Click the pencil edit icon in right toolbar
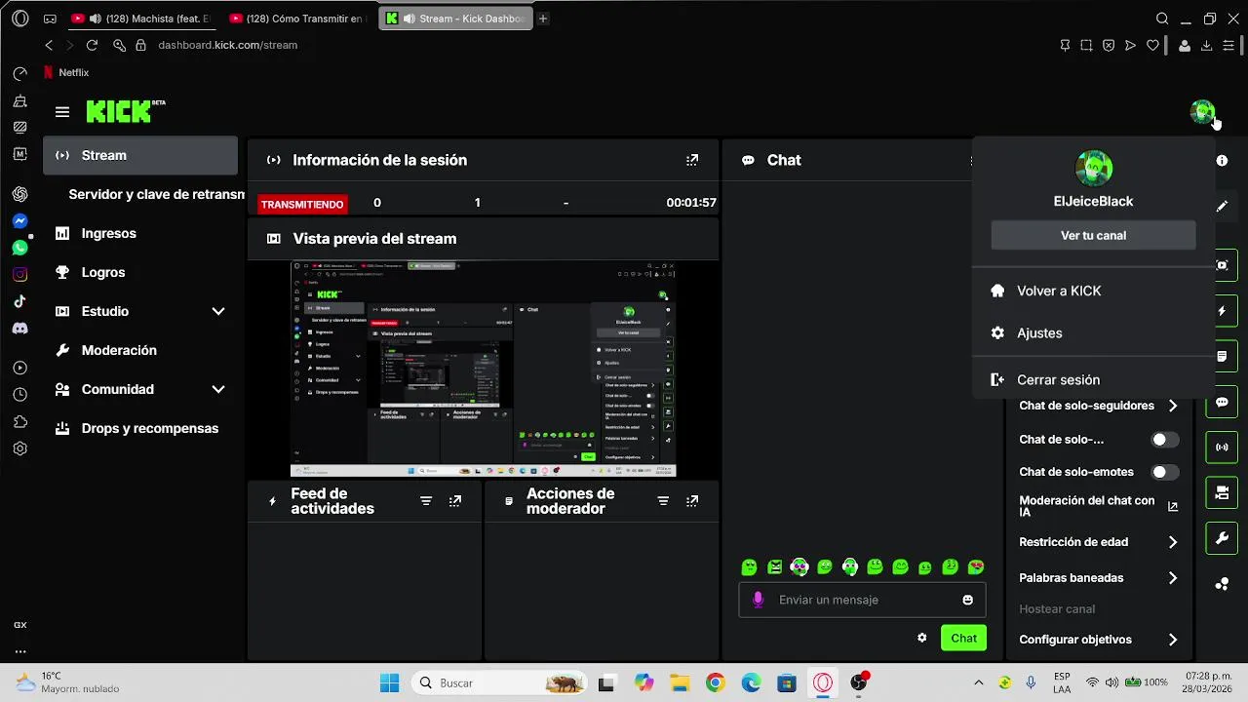The height and width of the screenshot is (702, 1248). pos(1222,206)
